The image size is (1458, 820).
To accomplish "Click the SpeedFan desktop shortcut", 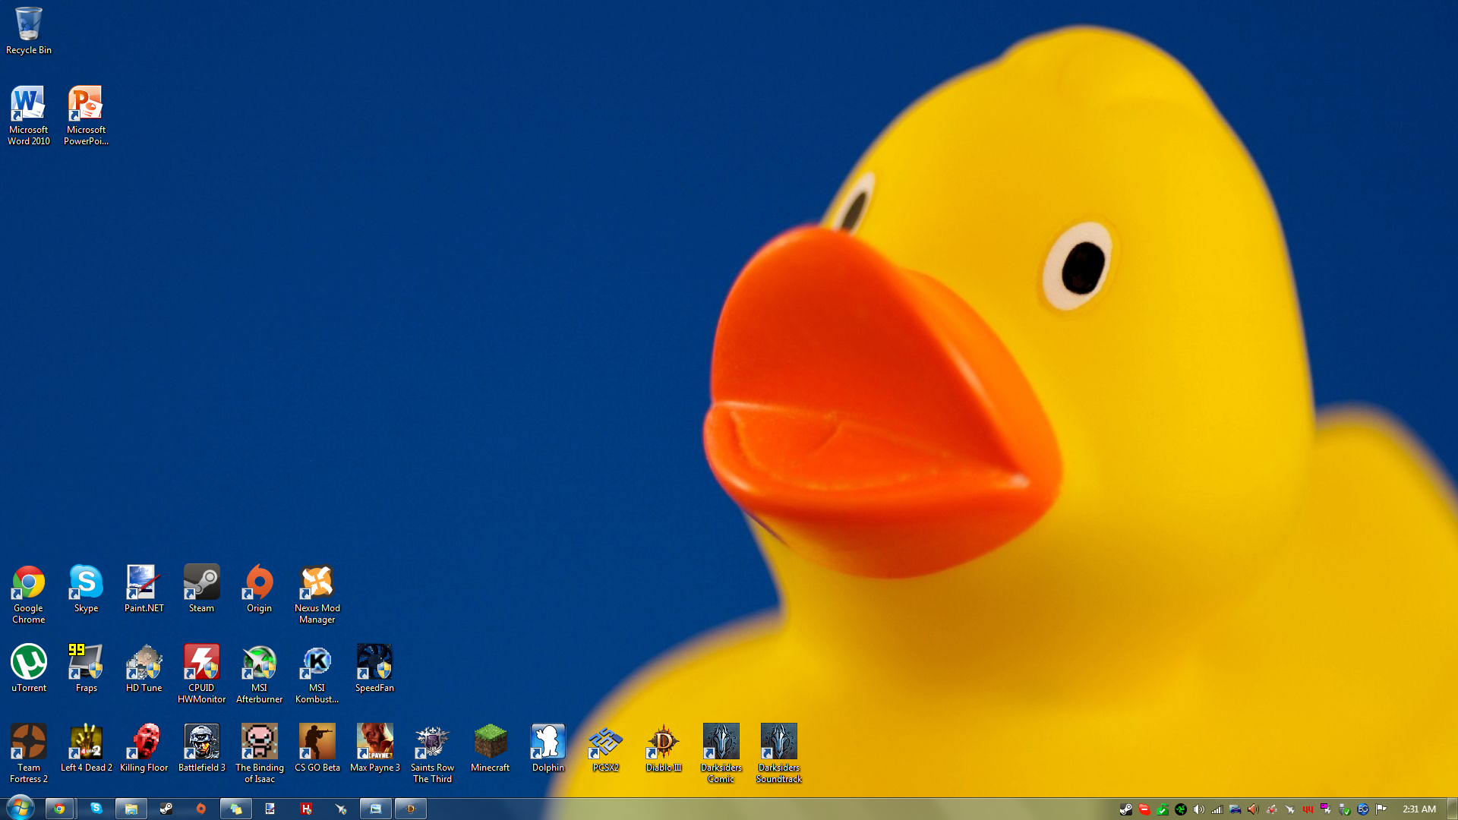I will [374, 663].
